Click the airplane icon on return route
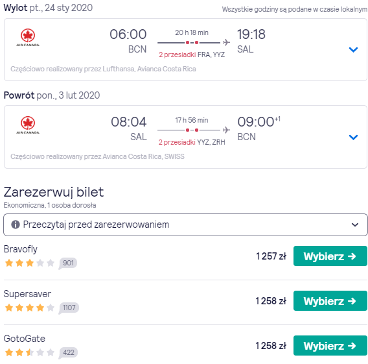This screenshot has height=364, width=368. point(226,130)
